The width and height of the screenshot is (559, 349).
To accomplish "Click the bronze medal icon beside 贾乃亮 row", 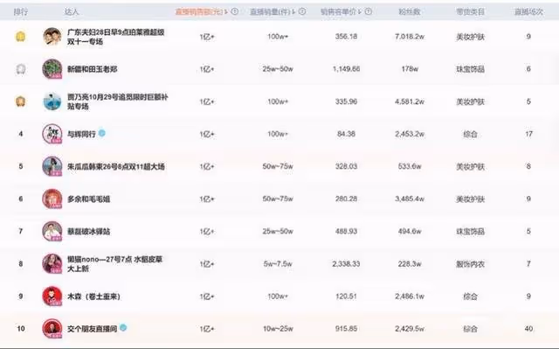I will click(21, 101).
